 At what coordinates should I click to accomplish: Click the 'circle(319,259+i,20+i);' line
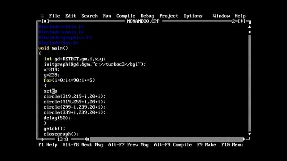pos(74,102)
